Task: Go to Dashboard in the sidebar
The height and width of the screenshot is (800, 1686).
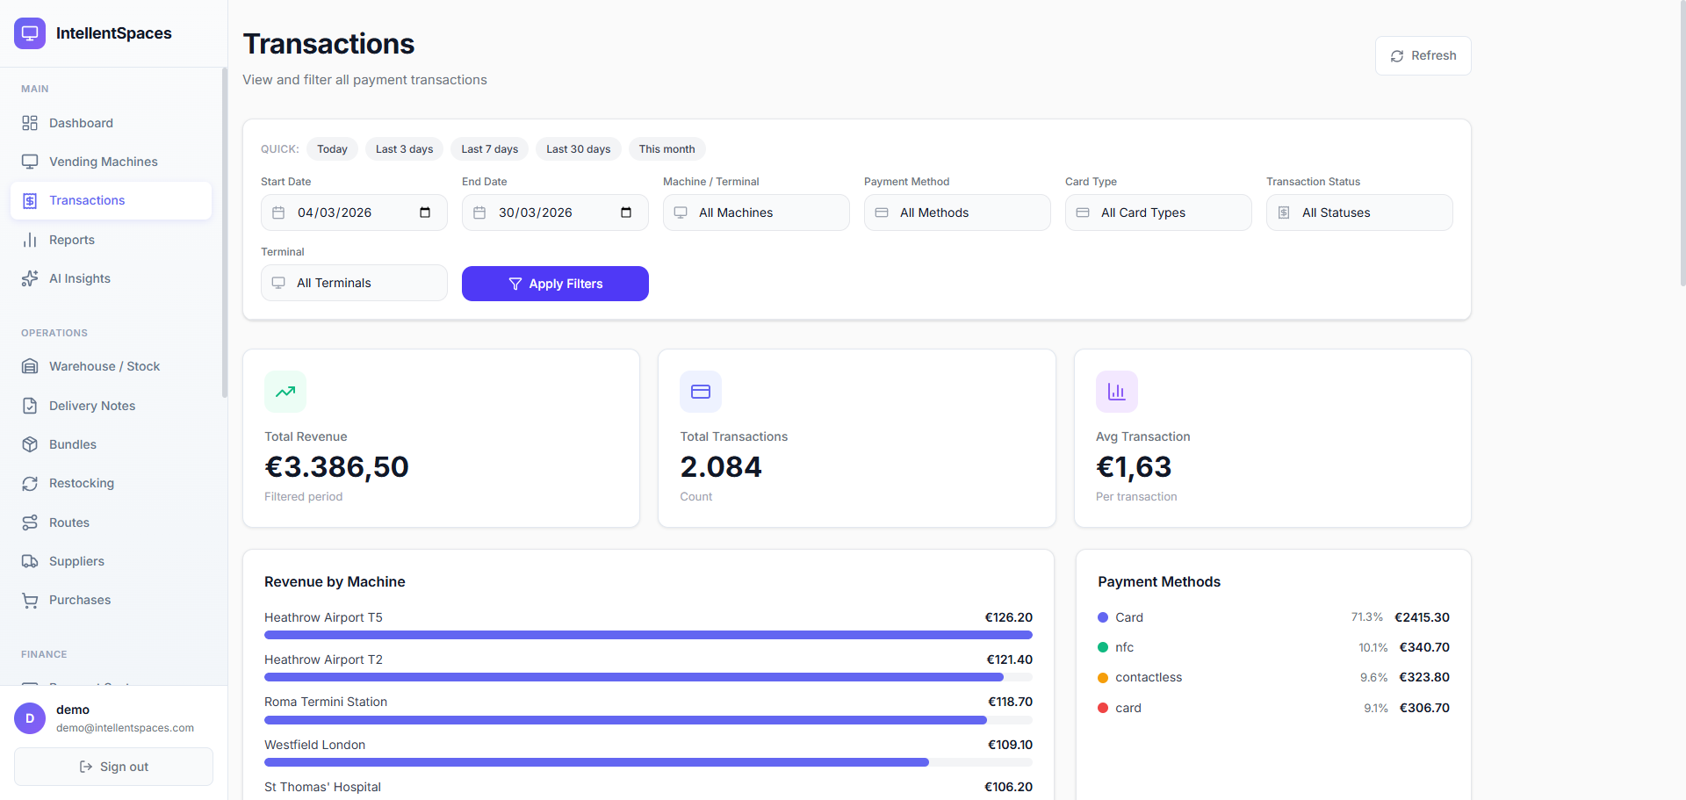Action: pyautogui.click(x=111, y=123)
